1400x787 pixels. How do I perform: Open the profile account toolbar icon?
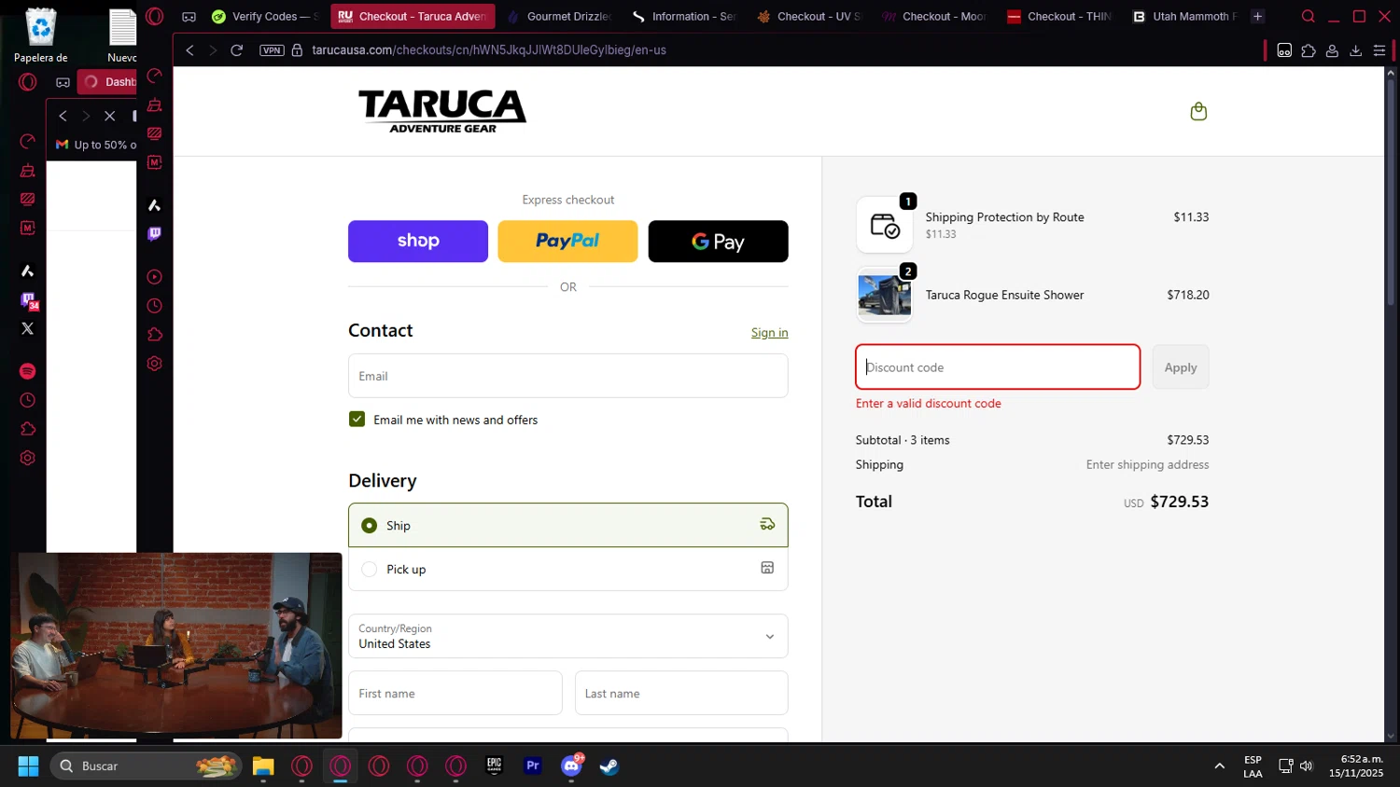point(1332,50)
